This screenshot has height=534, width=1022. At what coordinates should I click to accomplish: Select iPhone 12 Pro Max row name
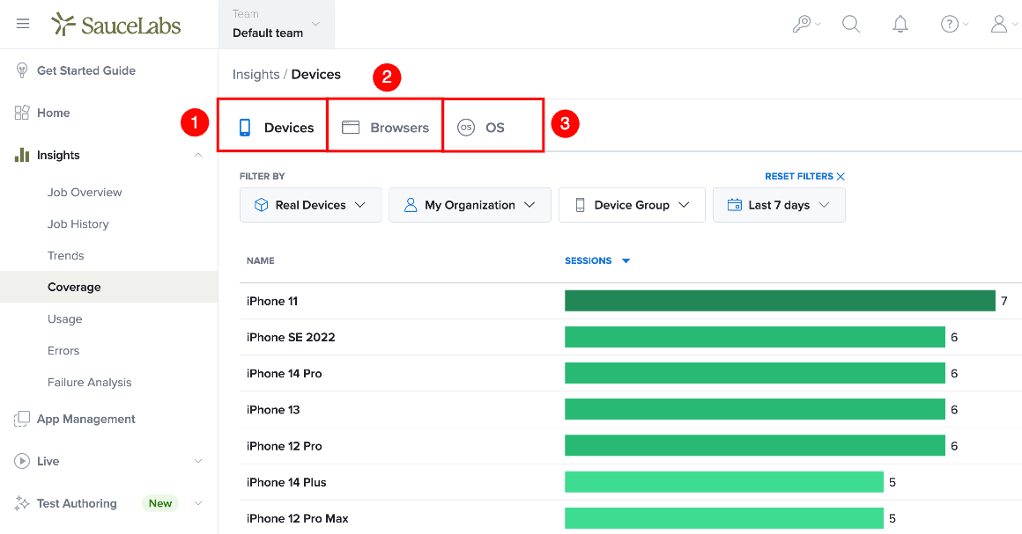pos(297,518)
